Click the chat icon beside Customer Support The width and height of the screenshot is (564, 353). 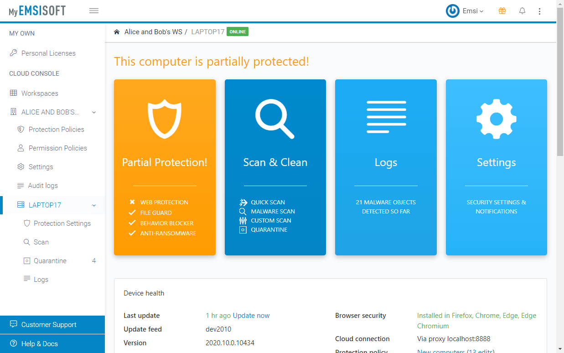pos(13,324)
